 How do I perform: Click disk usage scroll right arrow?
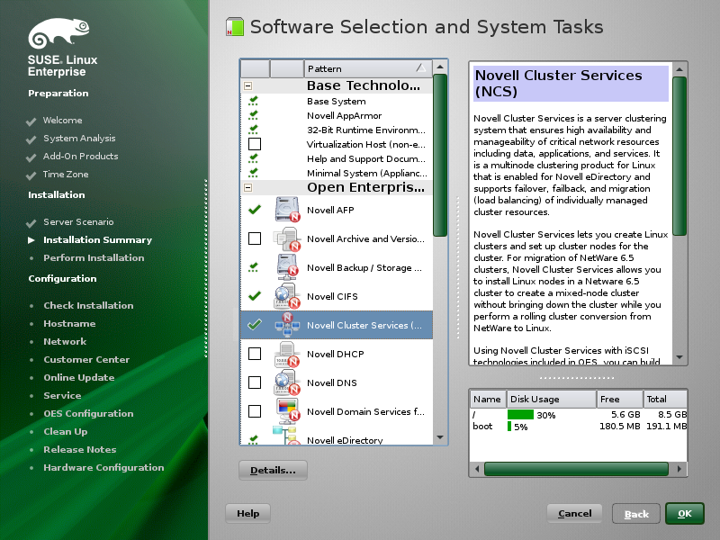pyautogui.click(x=679, y=469)
